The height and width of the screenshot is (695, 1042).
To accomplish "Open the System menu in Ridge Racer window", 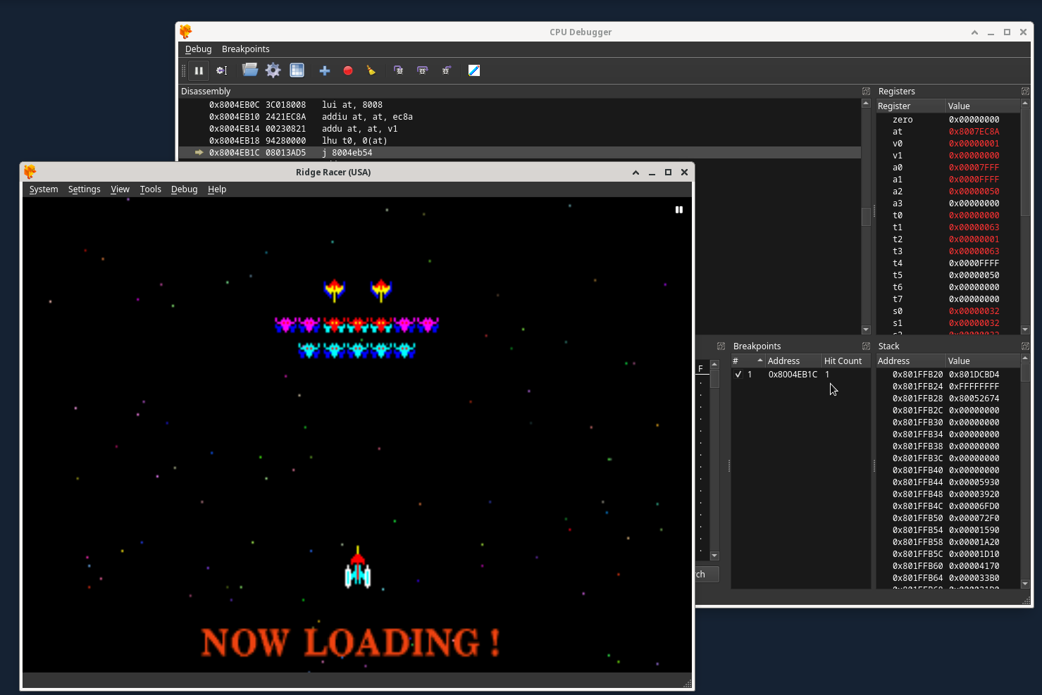I will tap(44, 189).
